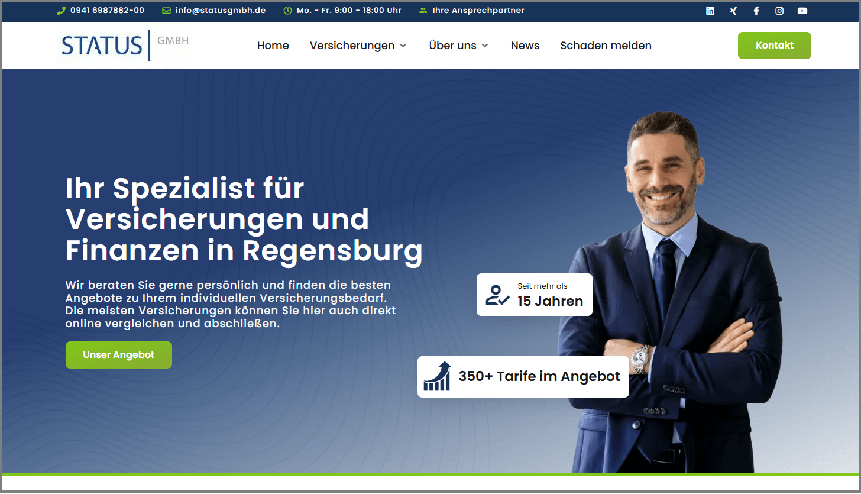Open the Instagram profile icon
Screen dimensions: 861x494
[x=779, y=11]
